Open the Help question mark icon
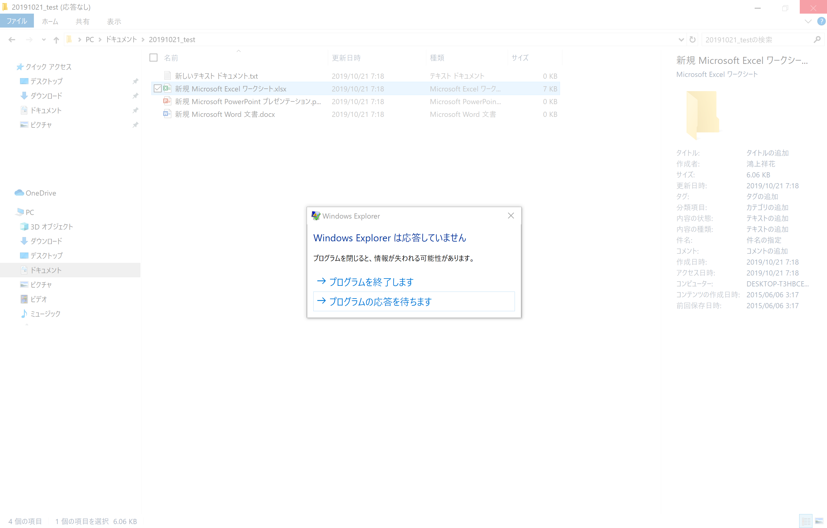 [x=821, y=21]
